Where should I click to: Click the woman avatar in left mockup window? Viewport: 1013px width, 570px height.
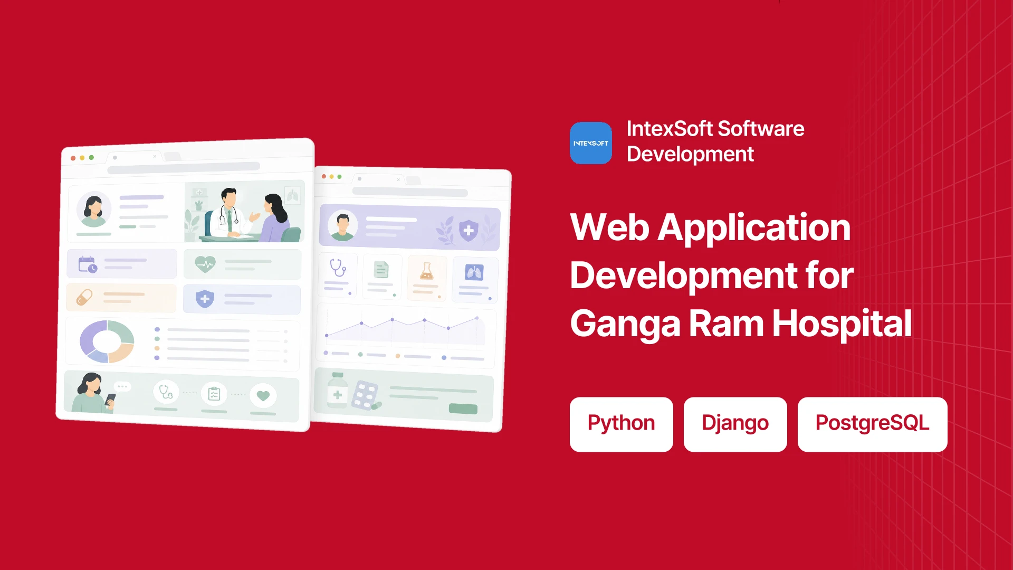click(x=94, y=210)
